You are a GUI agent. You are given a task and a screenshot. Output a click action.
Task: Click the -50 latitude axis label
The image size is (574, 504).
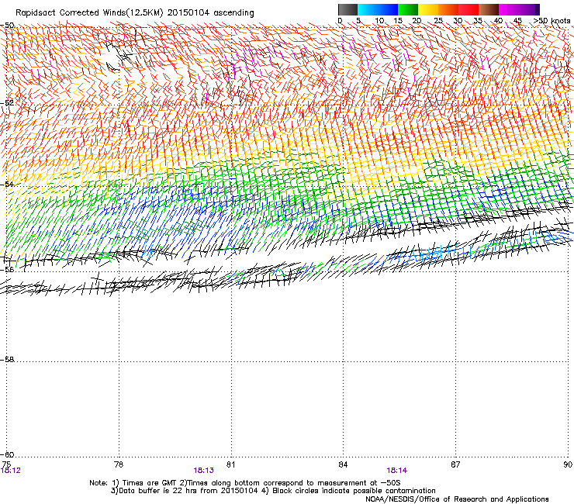point(7,26)
